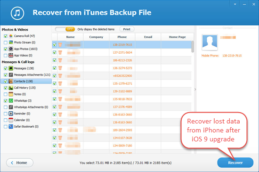This screenshot has height=172, width=259.
Task: Open the title bar dropdown menu arrow
Action: click(235, 4)
